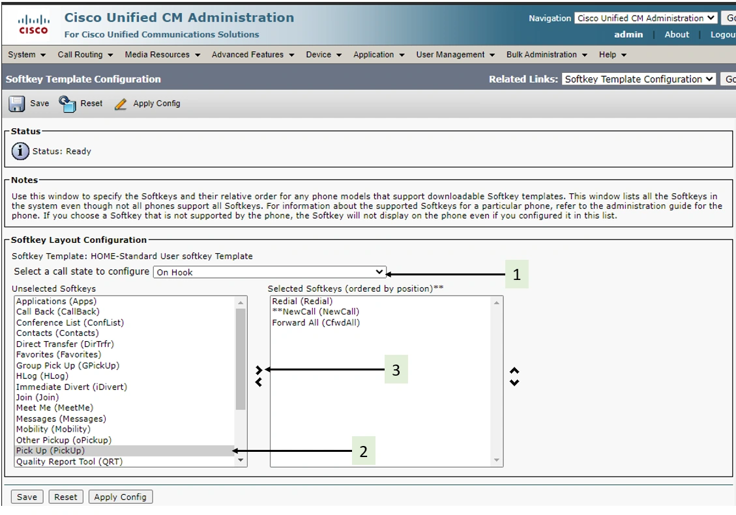The height and width of the screenshot is (515, 736).
Task: Click the About link
Action: (677, 35)
